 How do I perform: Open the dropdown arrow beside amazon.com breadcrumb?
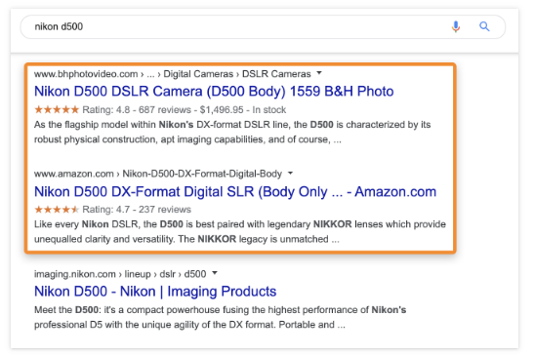[x=290, y=173]
